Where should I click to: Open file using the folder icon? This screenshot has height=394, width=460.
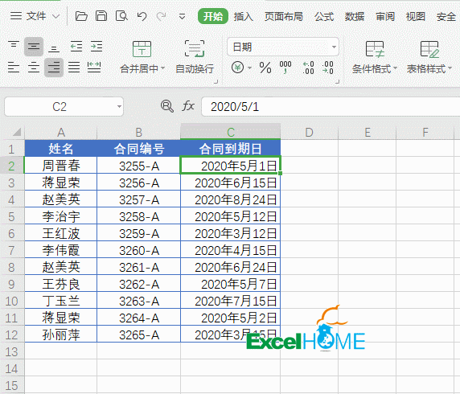point(81,16)
